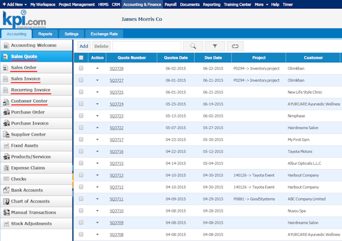Sort by the Customer column header
Image resolution: width=342 pixels, height=241 pixels.
(313, 58)
